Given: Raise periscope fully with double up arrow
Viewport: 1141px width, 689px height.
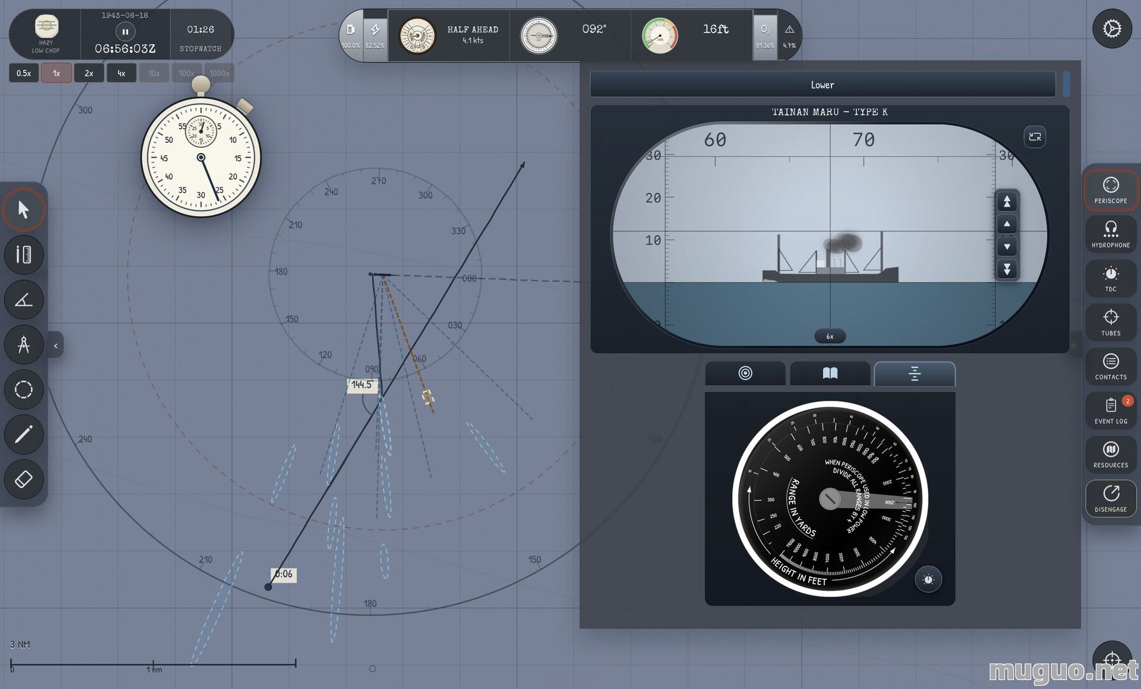Looking at the screenshot, I should (1007, 202).
